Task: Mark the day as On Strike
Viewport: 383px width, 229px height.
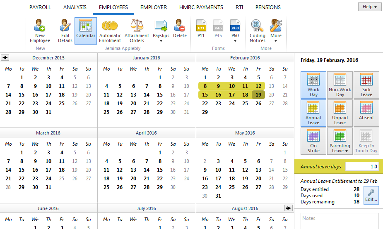Action: tap(313, 141)
